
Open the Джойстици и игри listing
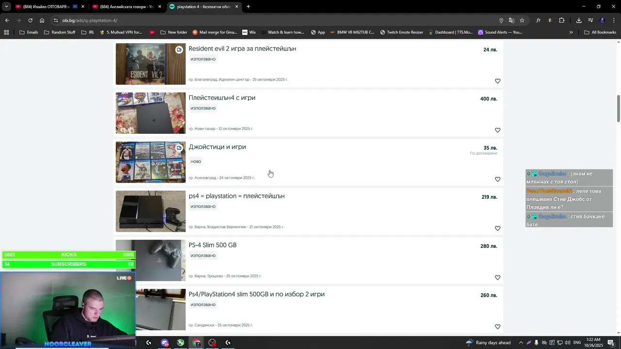click(217, 147)
